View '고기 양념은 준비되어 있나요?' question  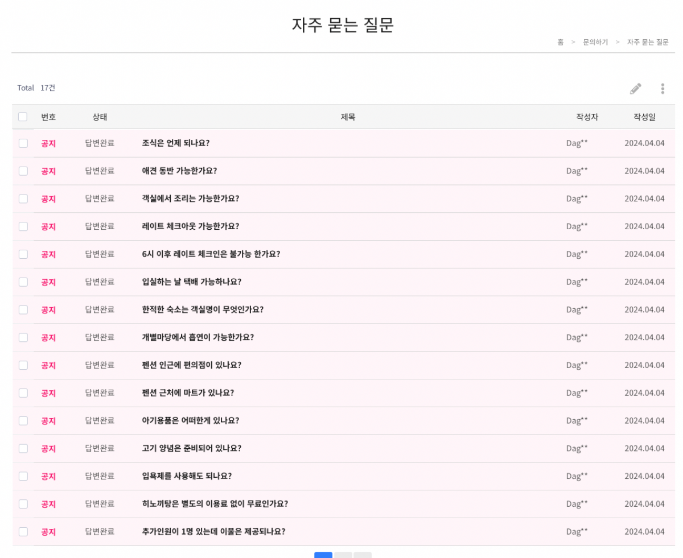[x=191, y=448]
